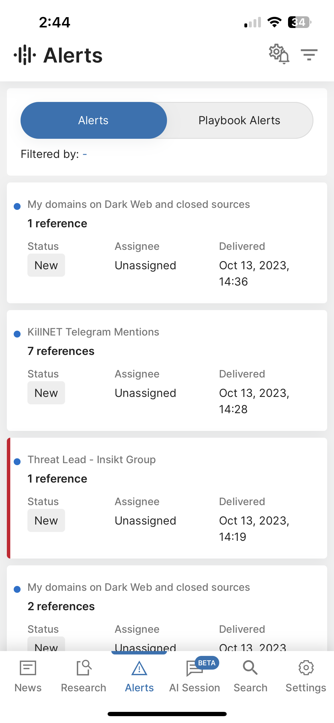
Task: Open alert notification settings gear-bell icon
Action: pos(279,54)
